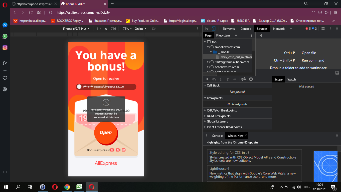Open the ROCKBROS Repay bookmark

click(67, 21)
